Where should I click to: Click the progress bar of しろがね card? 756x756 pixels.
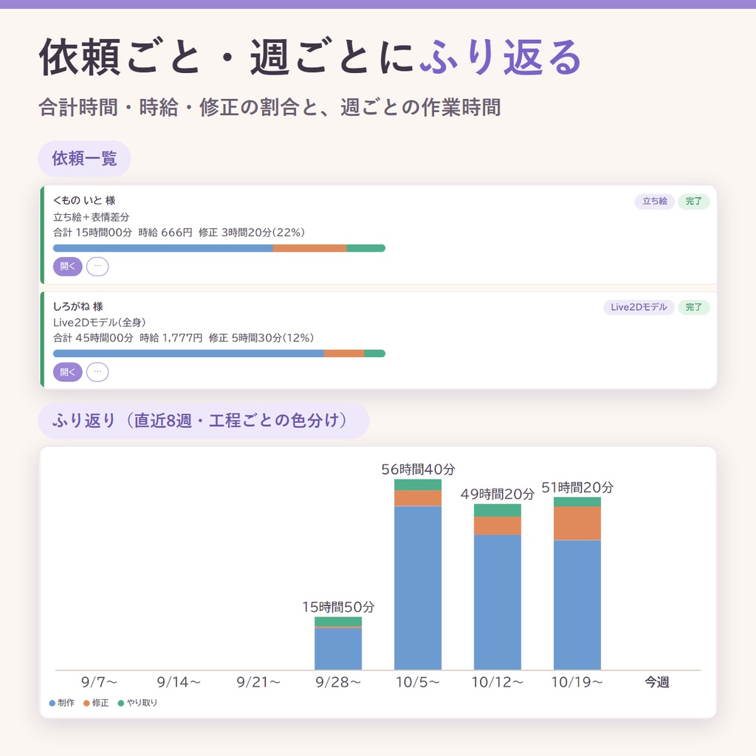coord(219,354)
